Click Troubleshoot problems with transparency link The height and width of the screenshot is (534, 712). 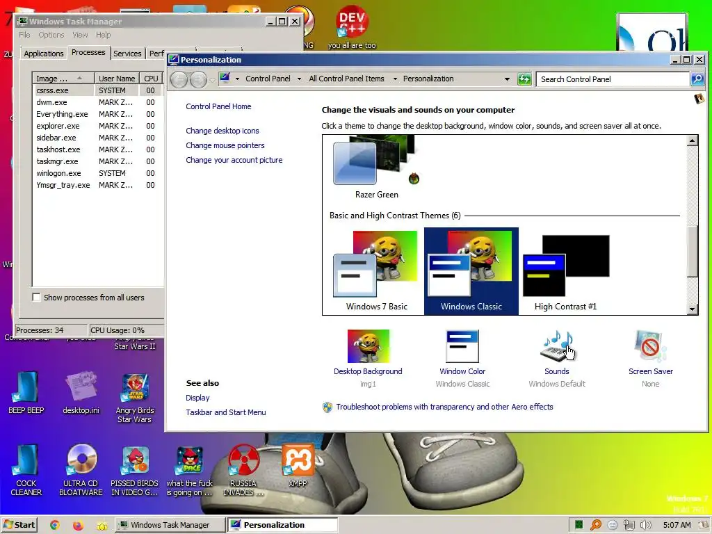(x=444, y=407)
